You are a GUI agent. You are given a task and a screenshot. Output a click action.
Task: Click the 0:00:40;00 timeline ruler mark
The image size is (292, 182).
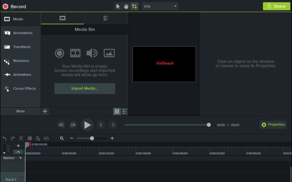coord(180,153)
